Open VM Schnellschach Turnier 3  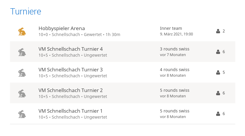click(x=70, y=70)
